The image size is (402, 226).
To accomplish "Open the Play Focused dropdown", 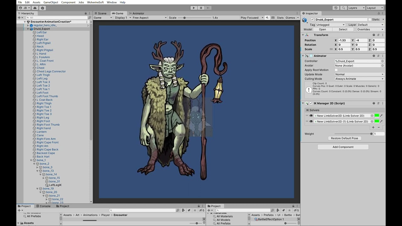I will pyautogui.click(x=252, y=18).
